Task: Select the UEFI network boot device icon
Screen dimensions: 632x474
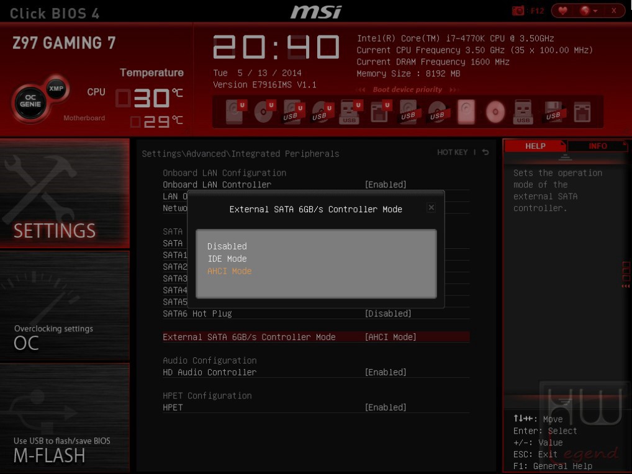Action: pyautogui.click(x=380, y=112)
